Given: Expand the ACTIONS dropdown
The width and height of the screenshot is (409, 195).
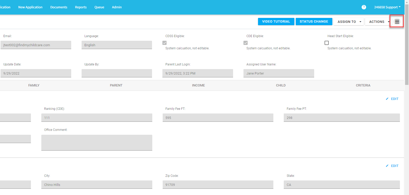Looking at the screenshot, I should tap(378, 22).
